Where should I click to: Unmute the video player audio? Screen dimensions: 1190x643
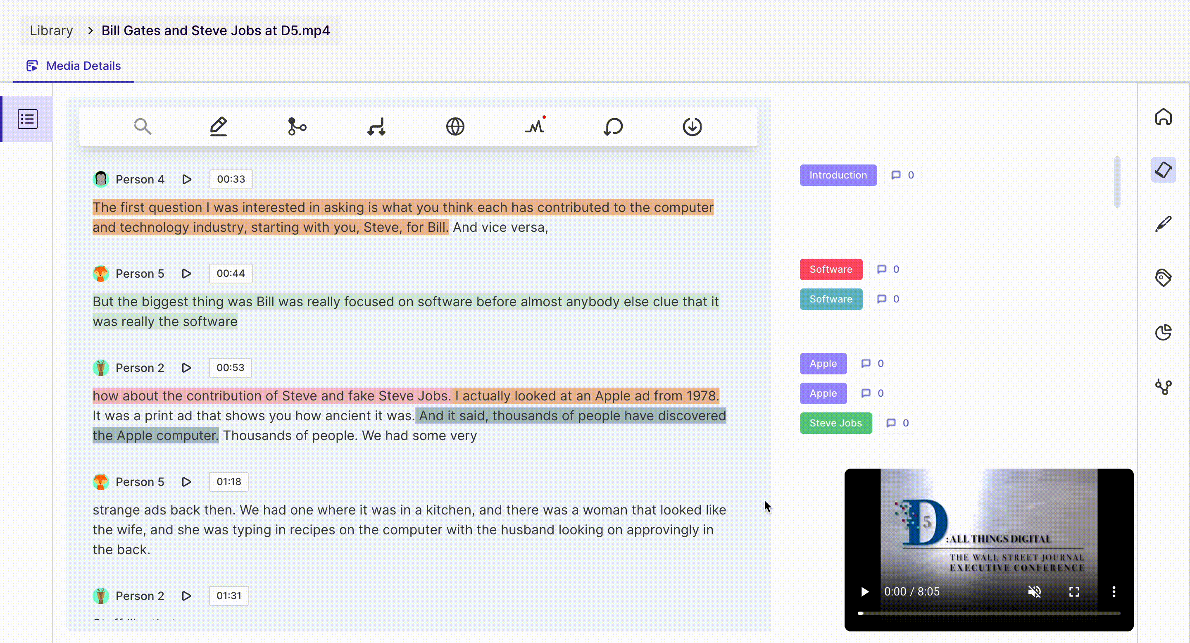(1034, 592)
